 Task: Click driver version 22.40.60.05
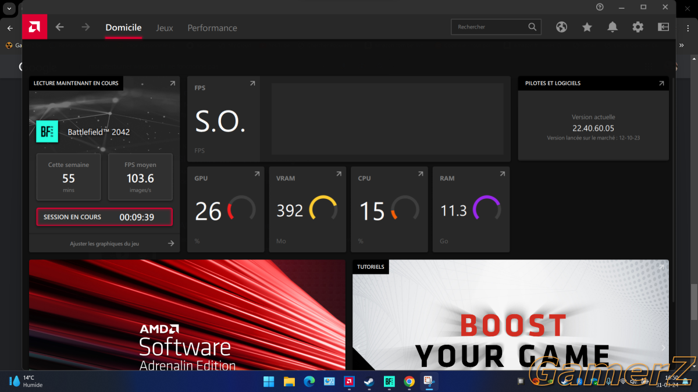593,128
